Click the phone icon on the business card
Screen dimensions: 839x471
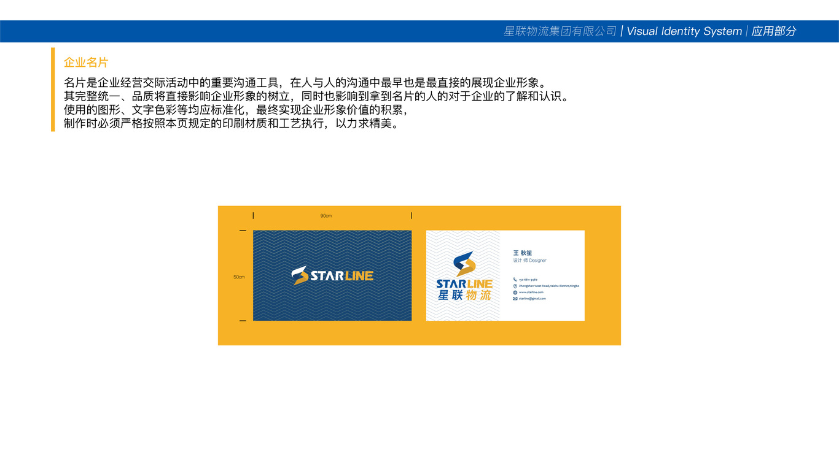(x=515, y=280)
